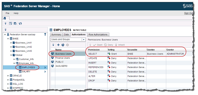The height and width of the screenshot is (95, 198).
Task: Expand the Business_Unit3 catalog
Action: [11, 51]
